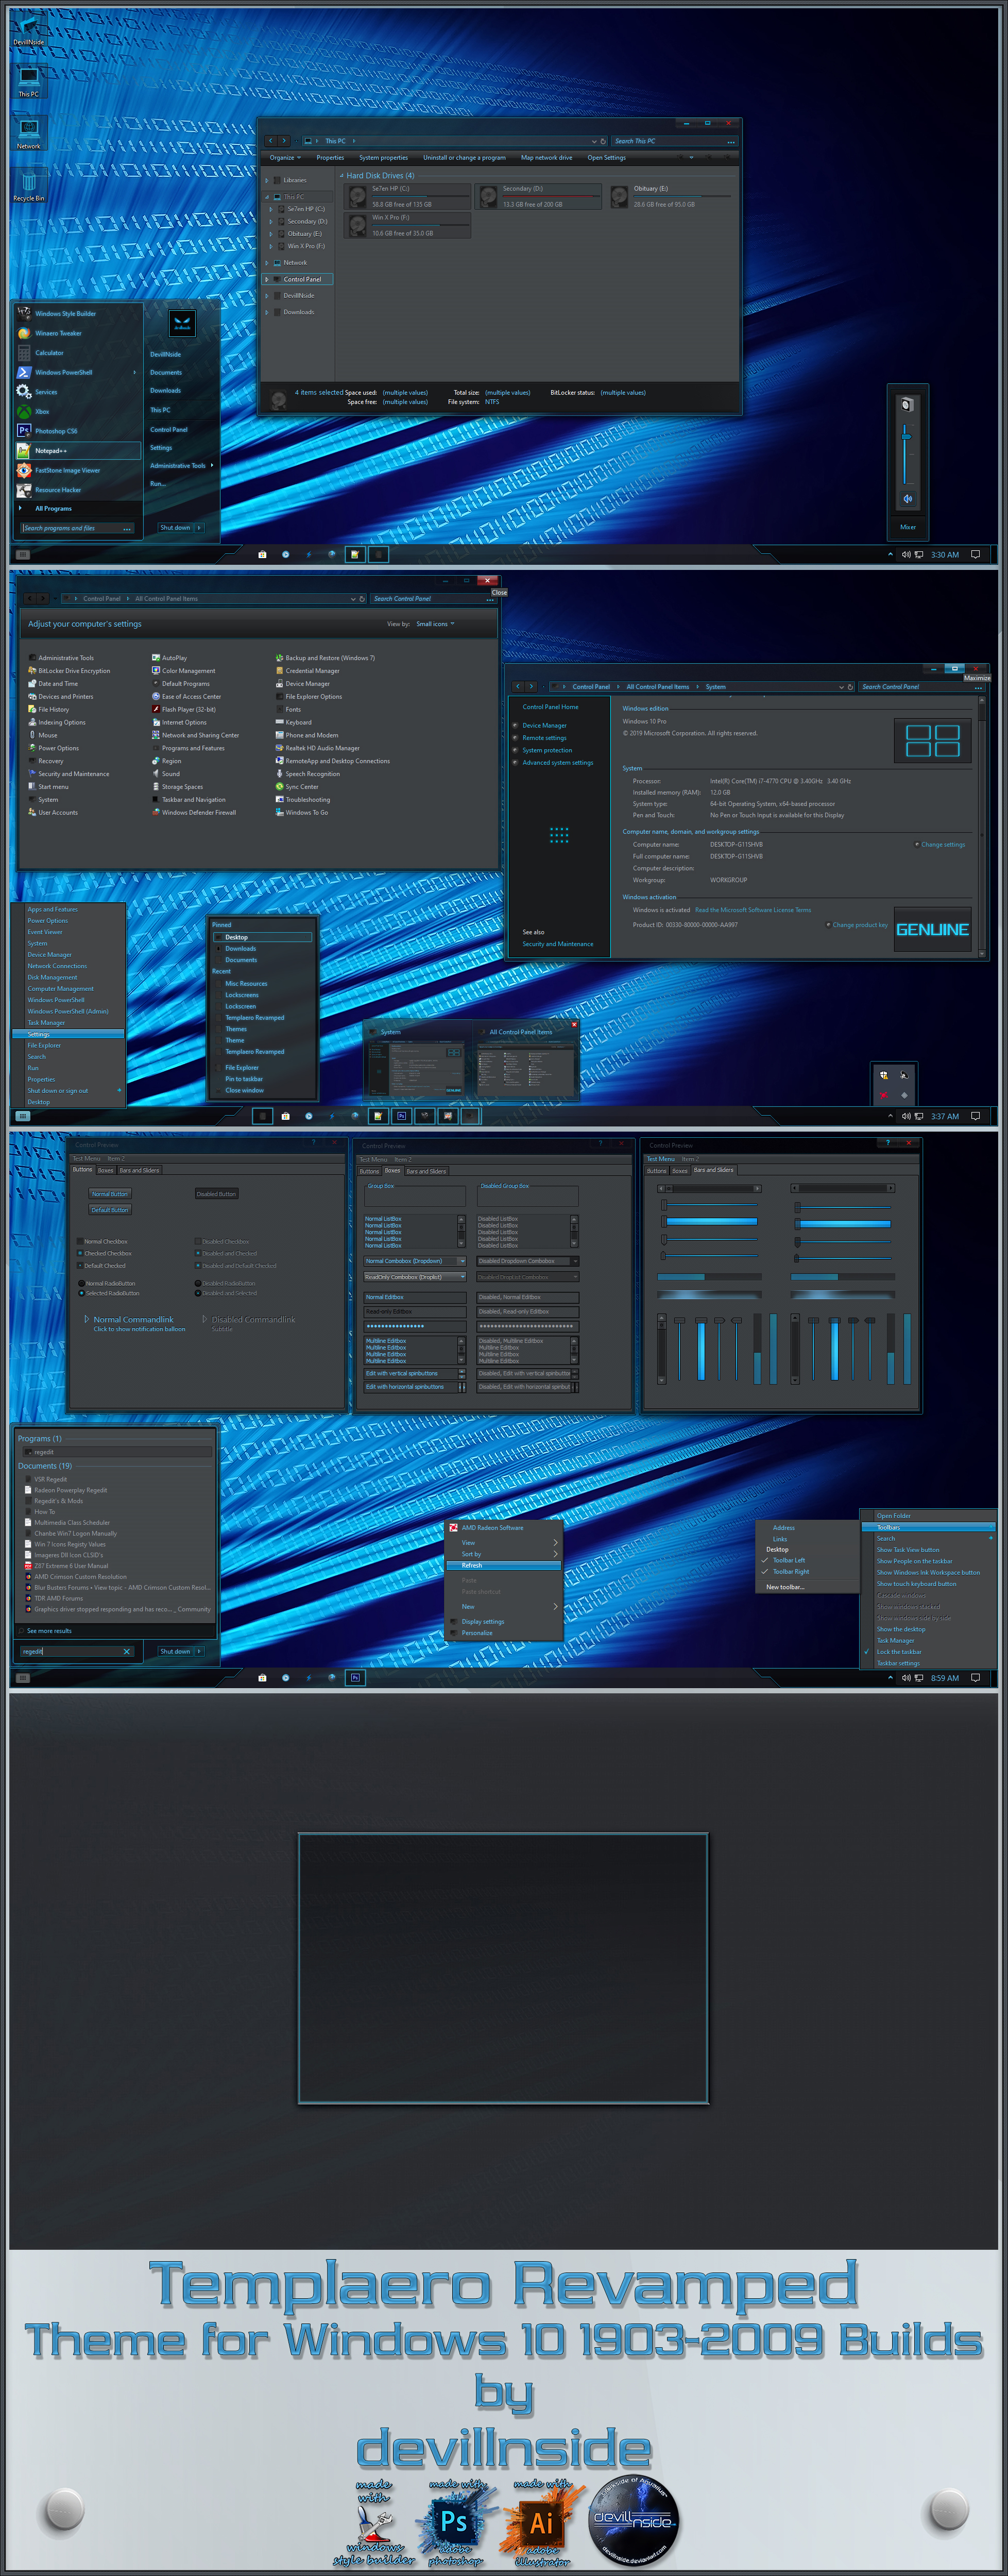Click the user avatar in start menu
This screenshot has width=1008, height=2576.
click(182, 323)
